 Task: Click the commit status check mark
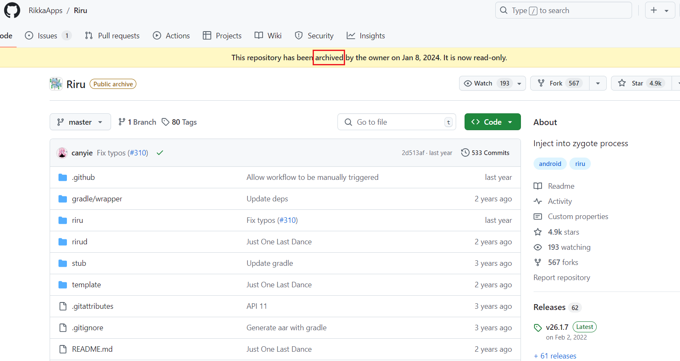point(160,153)
